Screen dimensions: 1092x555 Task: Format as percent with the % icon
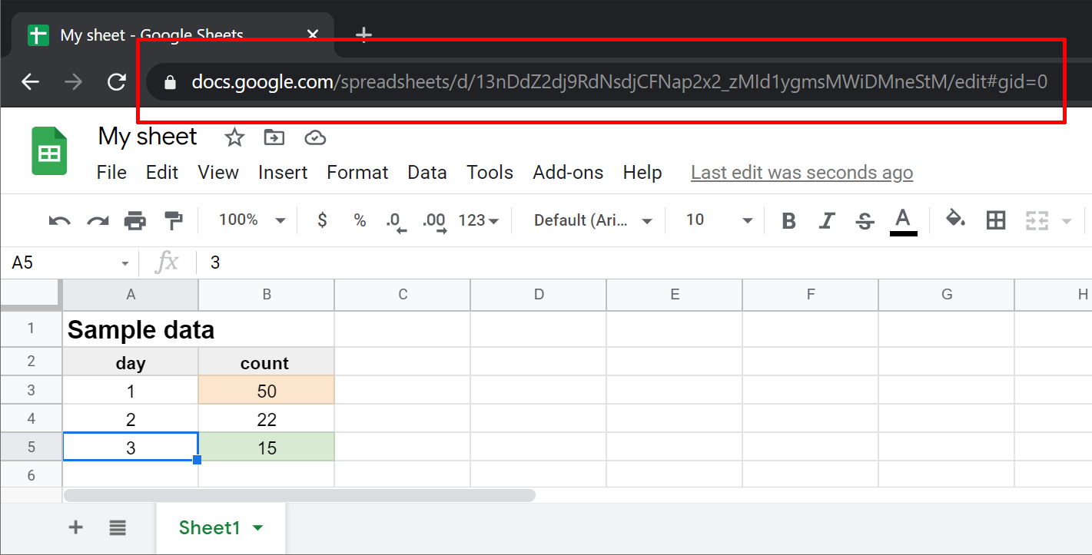click(x=360, y=220)
